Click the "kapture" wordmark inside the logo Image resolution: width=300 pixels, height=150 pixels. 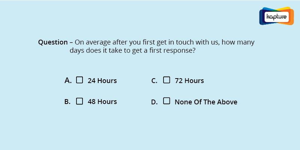coord(276,17)
